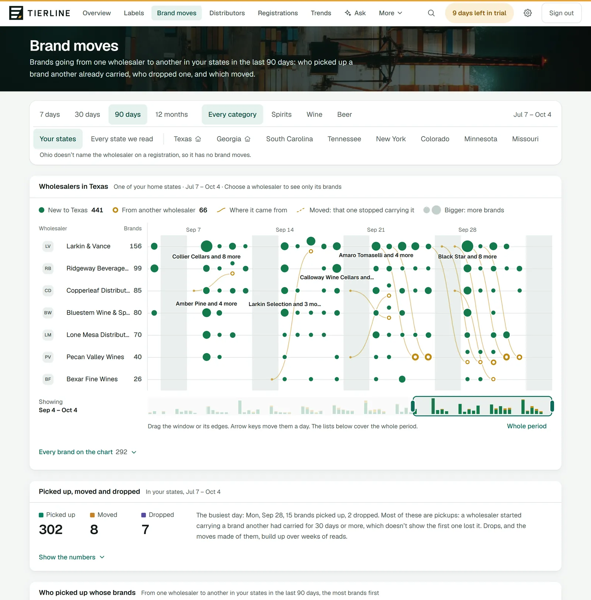591x600 pixels.
Task: Click the 9 days left in trial button
Action: tap(479, 13)
